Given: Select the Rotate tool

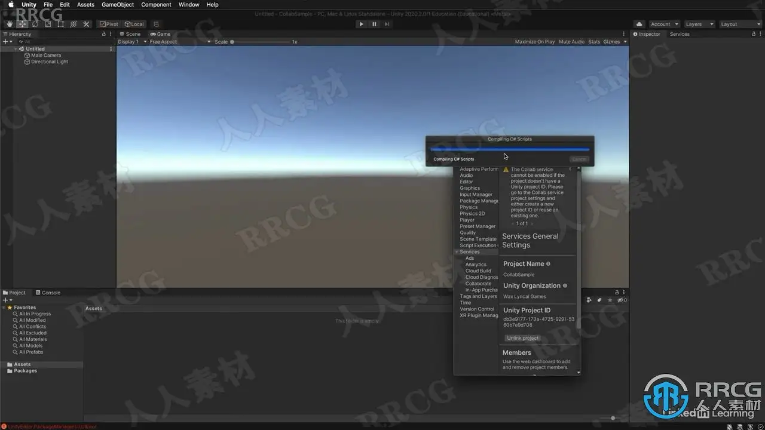Looking at the screenshot, I should pyautogui.click(x=35, y=24).
